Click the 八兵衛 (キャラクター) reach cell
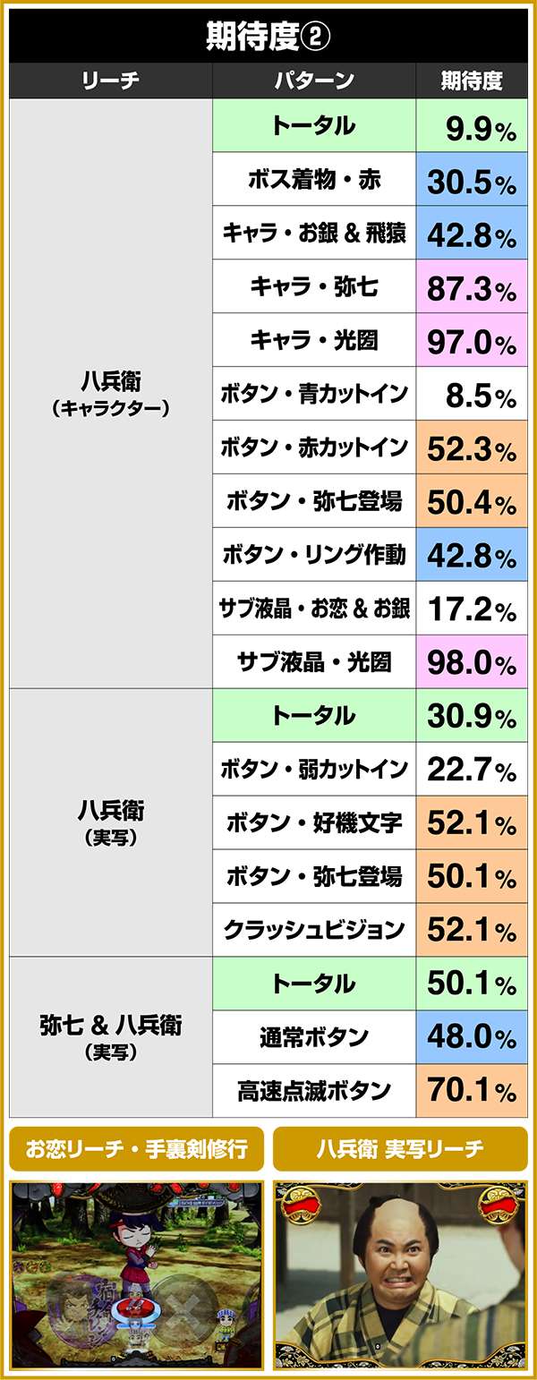 click(111, 393)
